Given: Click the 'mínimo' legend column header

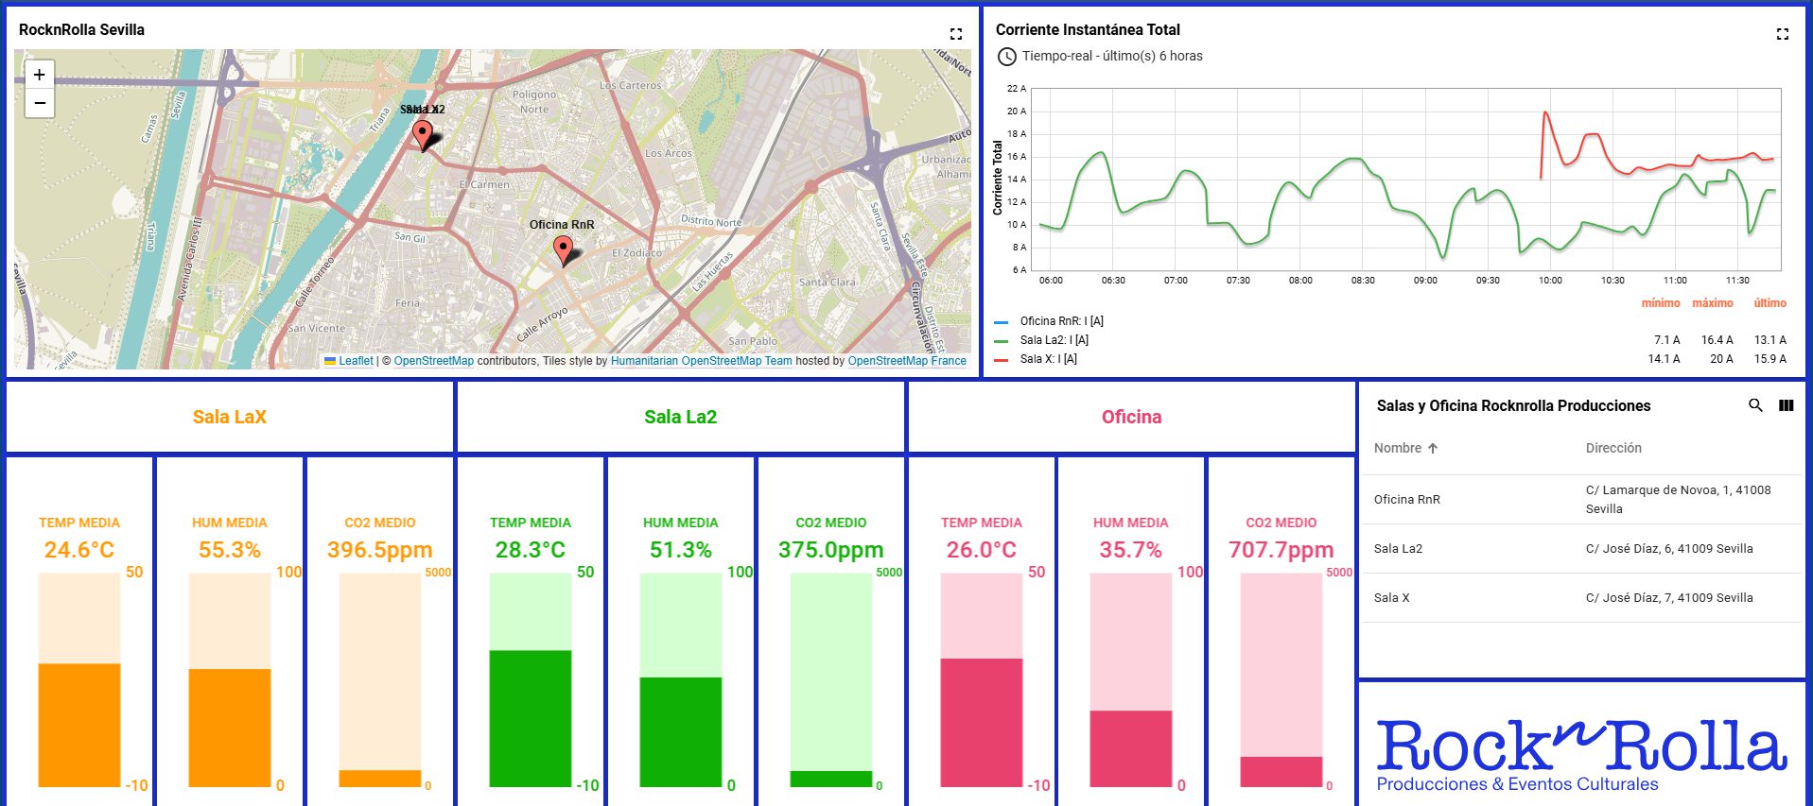Looking at the screenshot, I should pos(1661,303).
